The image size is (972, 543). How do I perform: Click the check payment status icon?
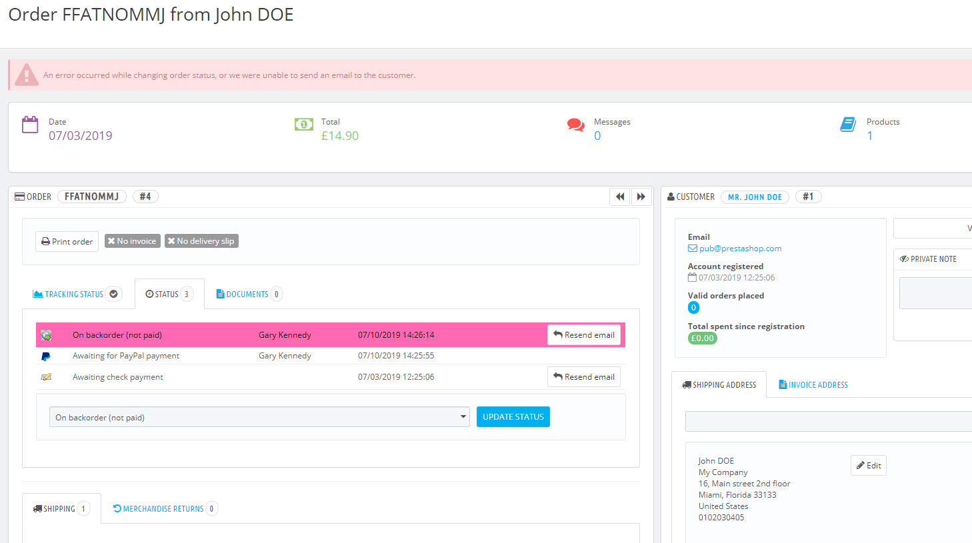(x=46, y=377)
